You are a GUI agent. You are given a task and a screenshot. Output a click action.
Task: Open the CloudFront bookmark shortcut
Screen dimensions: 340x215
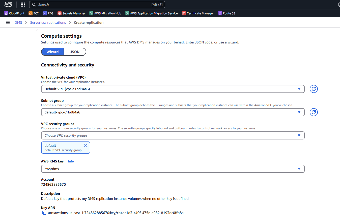[14, 13]
